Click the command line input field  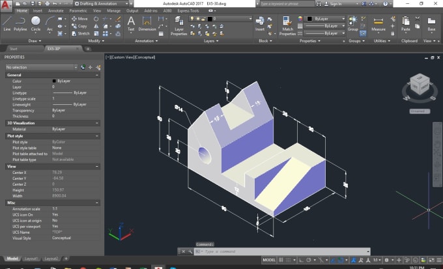pos(274,251)
